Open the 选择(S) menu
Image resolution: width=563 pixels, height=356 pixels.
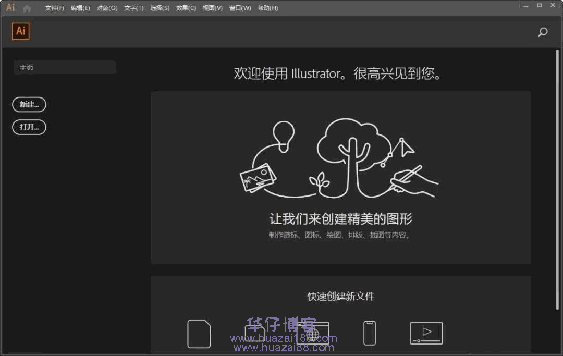tap(160, 8)
